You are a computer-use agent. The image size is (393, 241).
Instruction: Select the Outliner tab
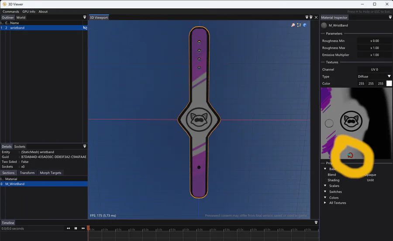(x=8, y=17)
